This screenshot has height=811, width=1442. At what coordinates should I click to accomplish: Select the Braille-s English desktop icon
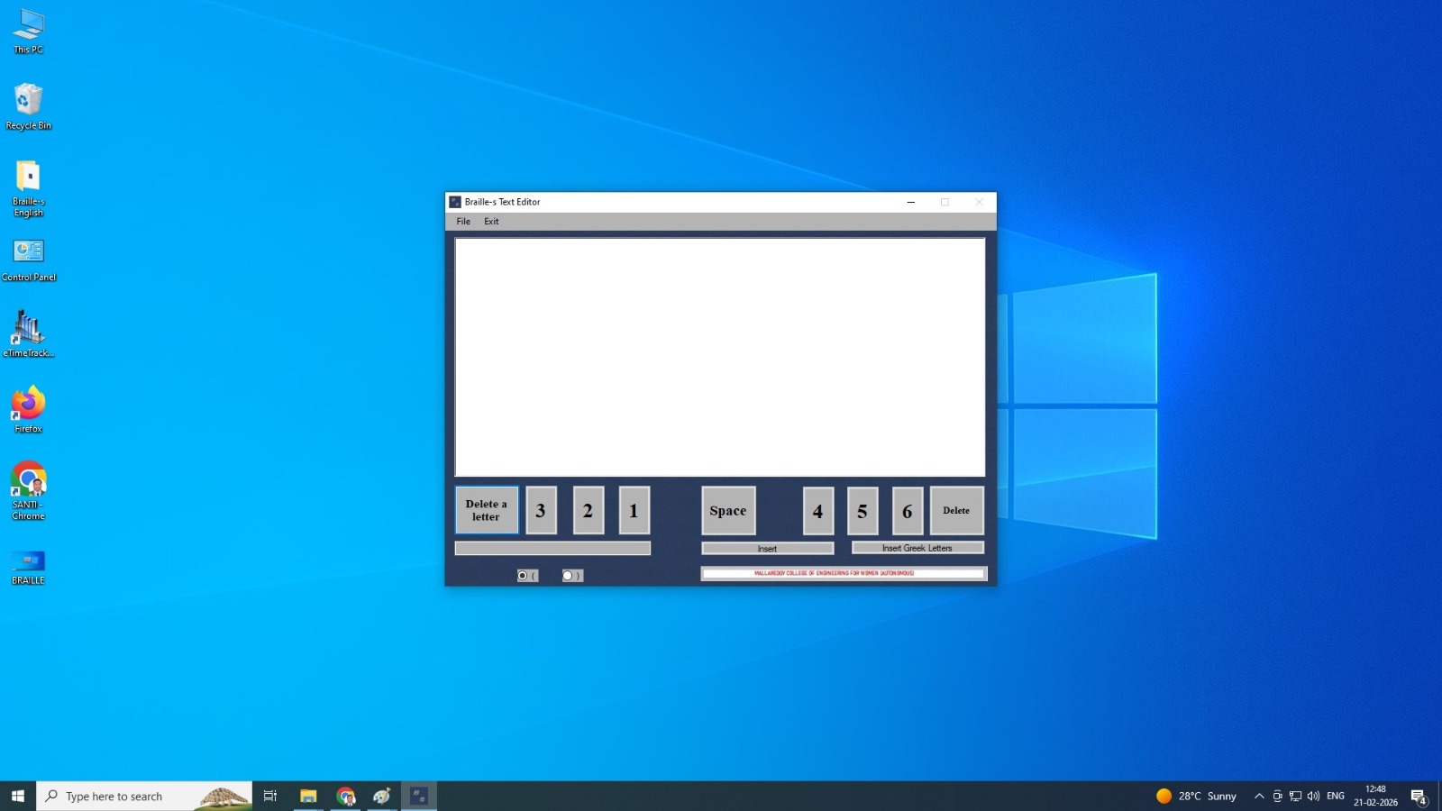coord(28,188)
